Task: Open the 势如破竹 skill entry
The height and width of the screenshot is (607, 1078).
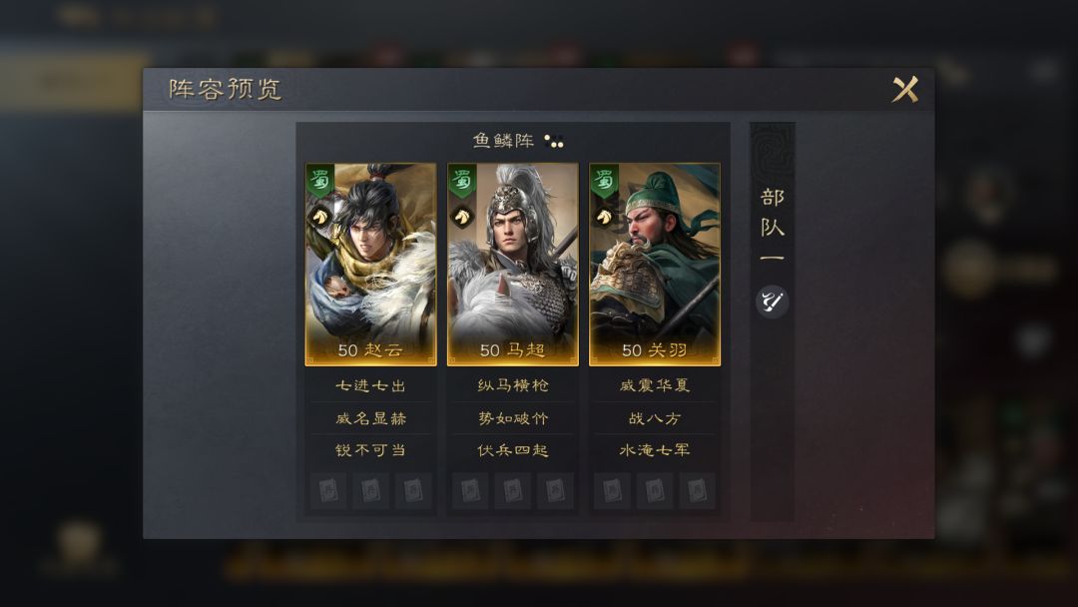Action: (513, 418)
